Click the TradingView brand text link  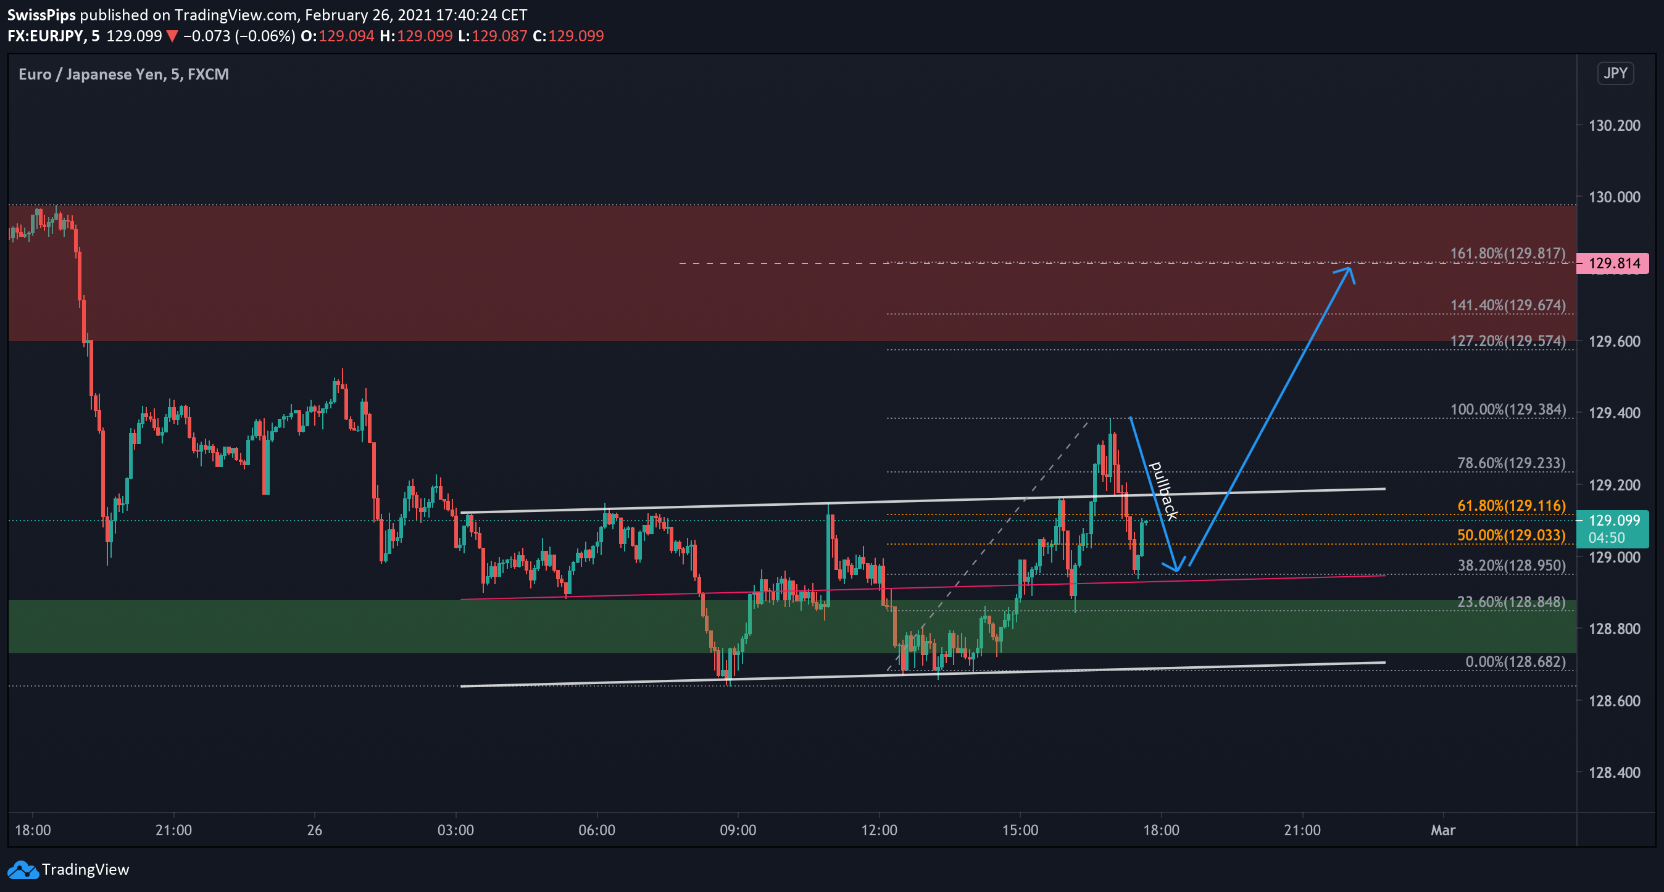[85, 869]
